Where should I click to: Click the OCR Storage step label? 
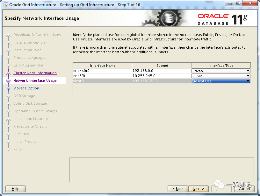[24, 96]
